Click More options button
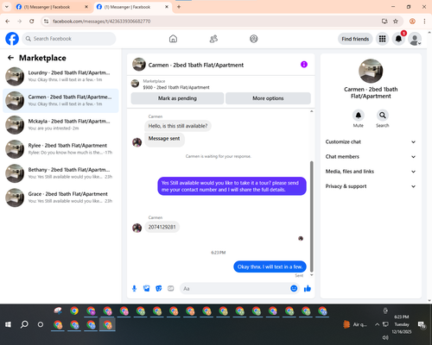Viewport: 432px width, 345px height. pos(268,98)
